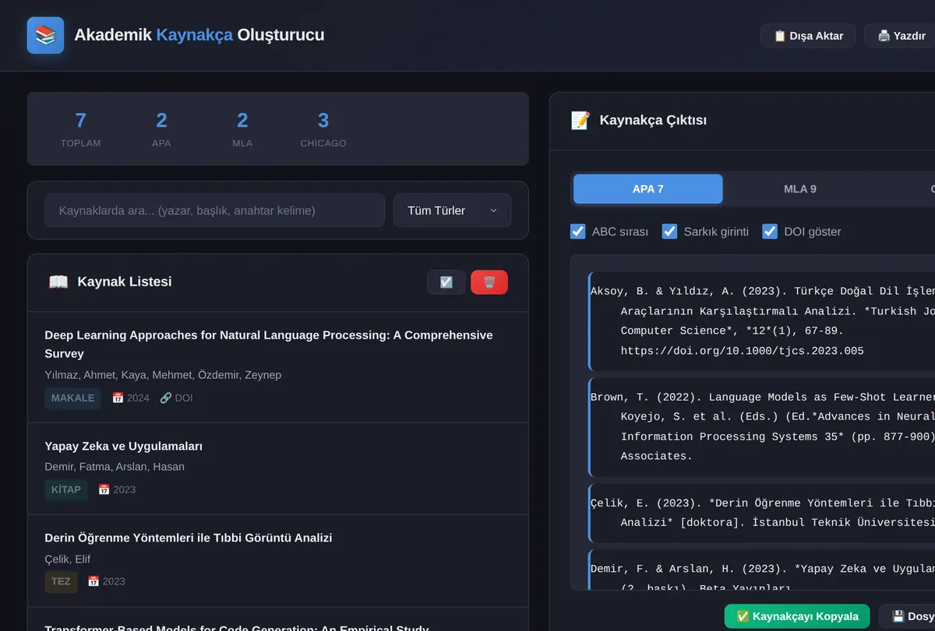Viewport: 935px width, 631px height.
Task: Click the Kaynak Listesi heading
Action: [x=125, y=282]
